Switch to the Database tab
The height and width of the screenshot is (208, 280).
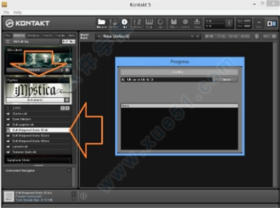tap(33, 36)
